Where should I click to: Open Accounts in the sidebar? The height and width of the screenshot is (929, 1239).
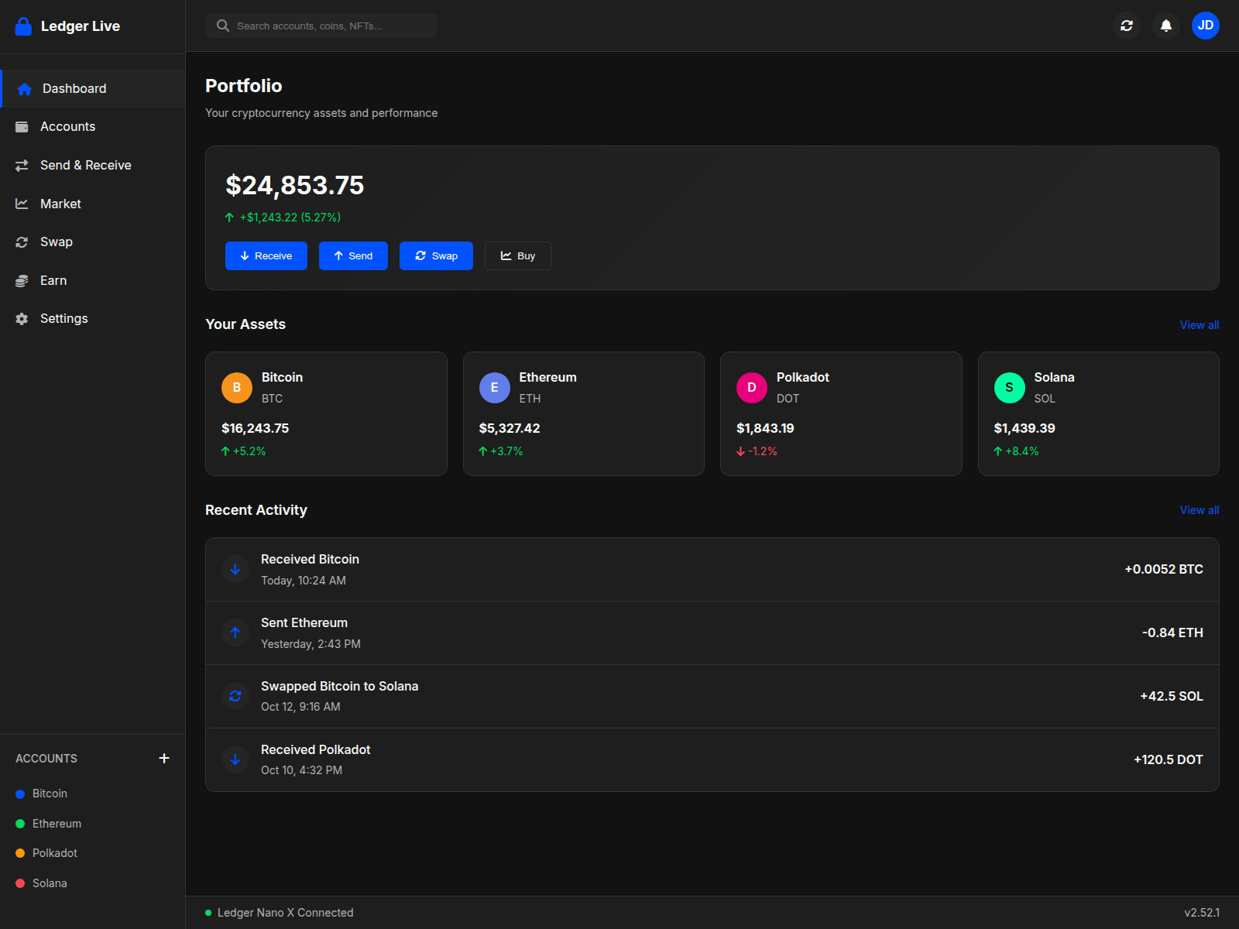93,127
